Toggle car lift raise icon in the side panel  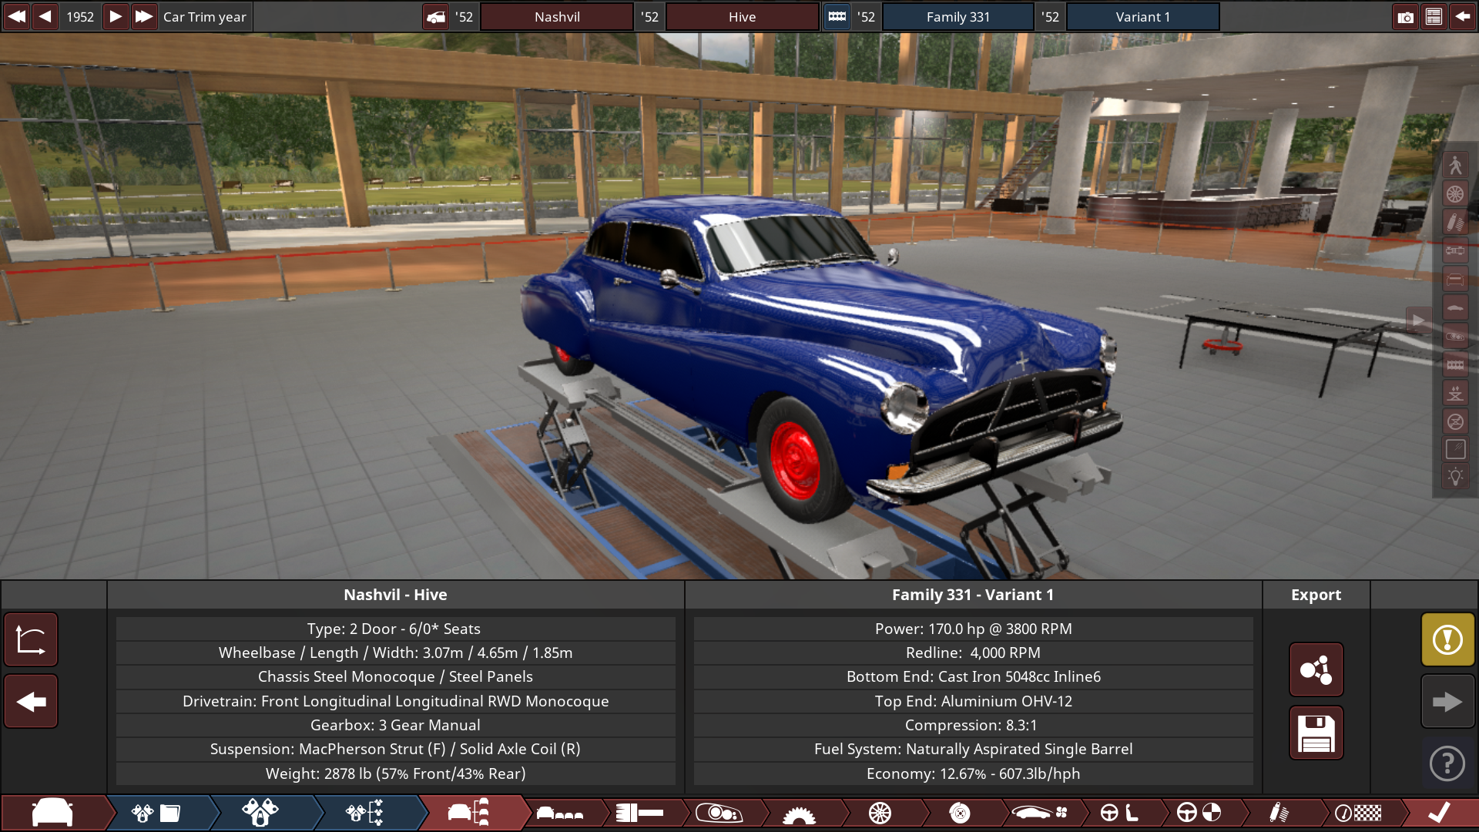(x=1455, y=393)
